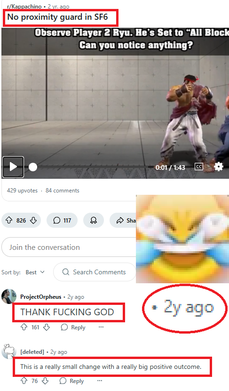Reply to ProjectOrpheus's comment
This screenshot has height=391, width=229.
tap(73, 327)
